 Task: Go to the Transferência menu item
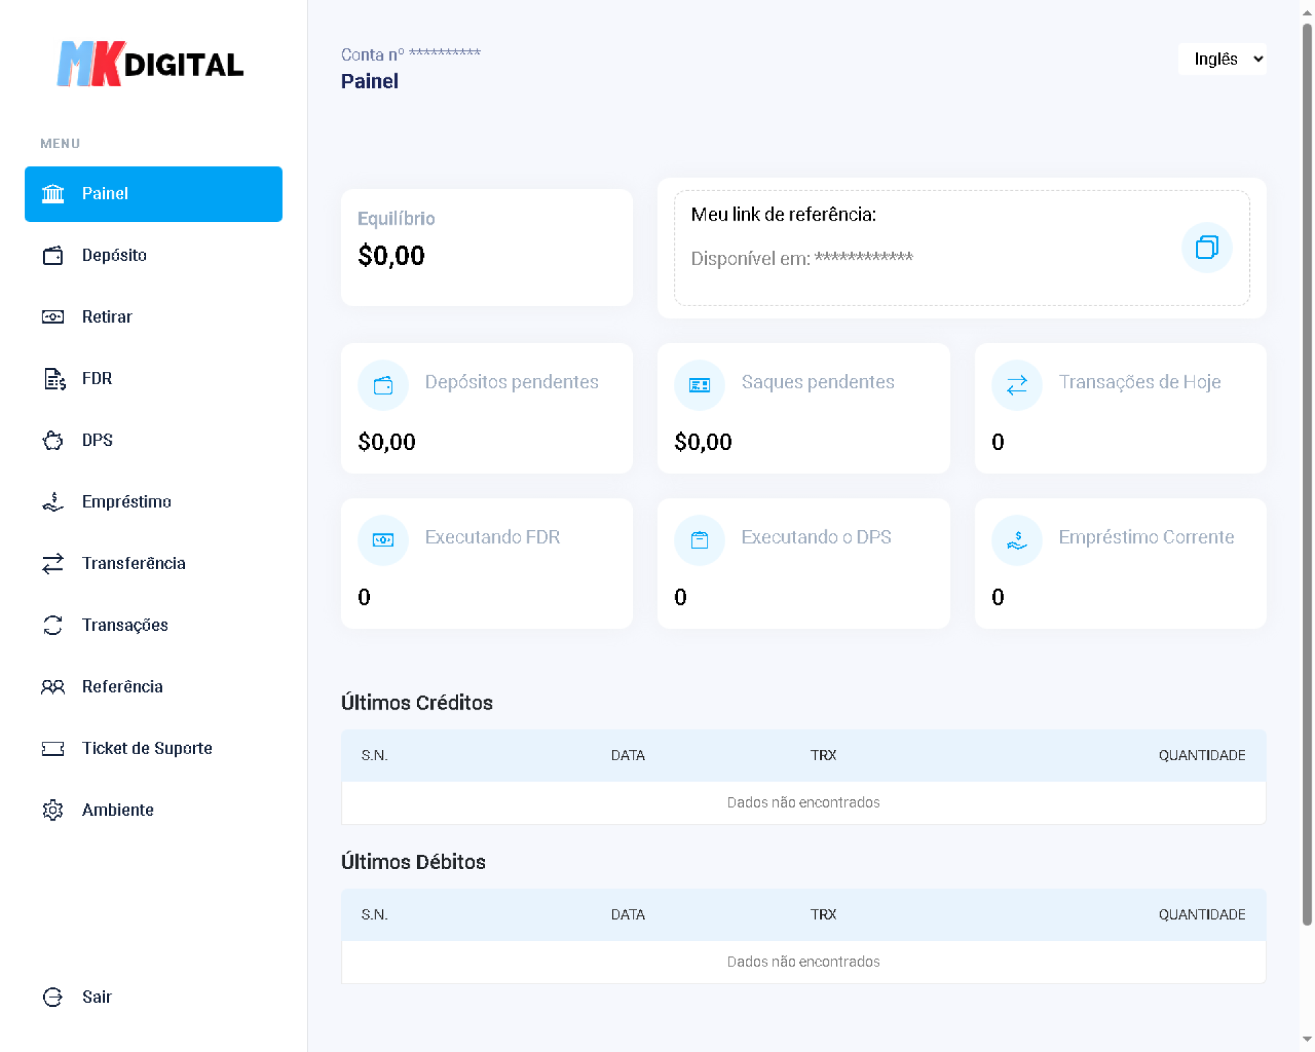click(134, 564)
